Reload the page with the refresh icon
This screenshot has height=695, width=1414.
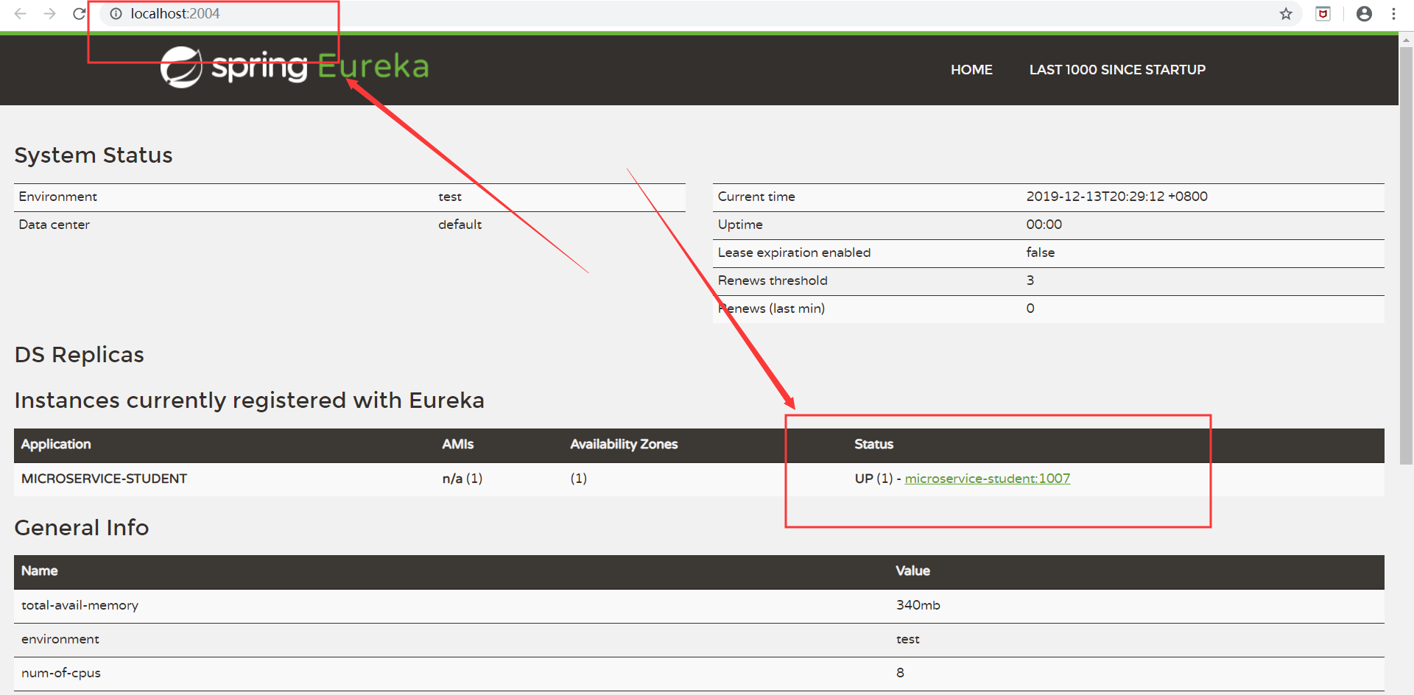[x=79, y=13]
